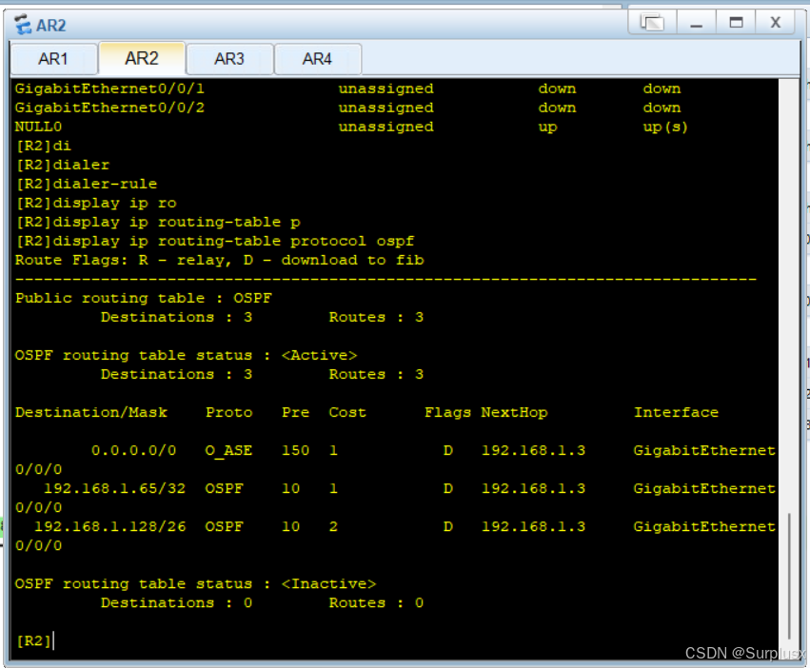Click the cost value 2 of 192.168.1.128/26
This screenshot has height=668, width=810.
point(333,527)
